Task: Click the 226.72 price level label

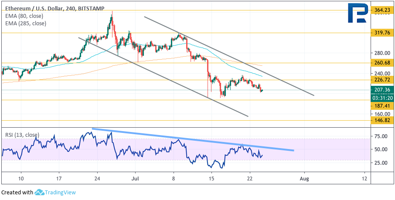Action: pos(382,80)
